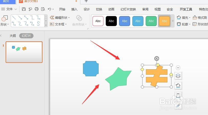
Task: Click the floating shape fill bucket icon
Action: (x=178, y=86)
